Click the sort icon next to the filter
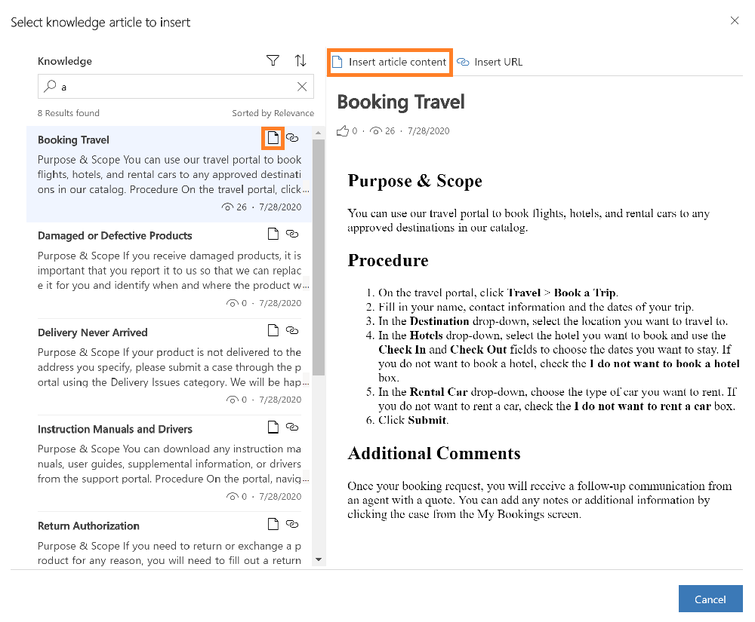 [299, 60]
